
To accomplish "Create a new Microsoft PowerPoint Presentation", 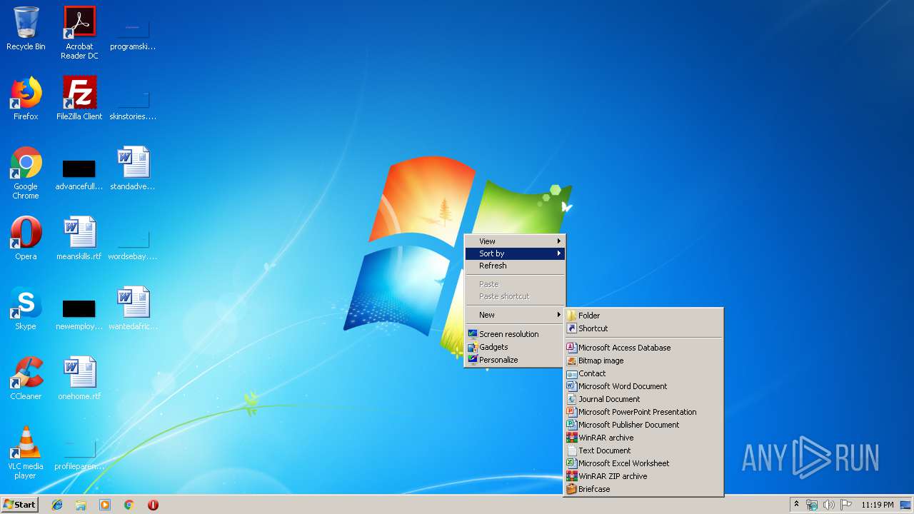I will click(643, 412).
